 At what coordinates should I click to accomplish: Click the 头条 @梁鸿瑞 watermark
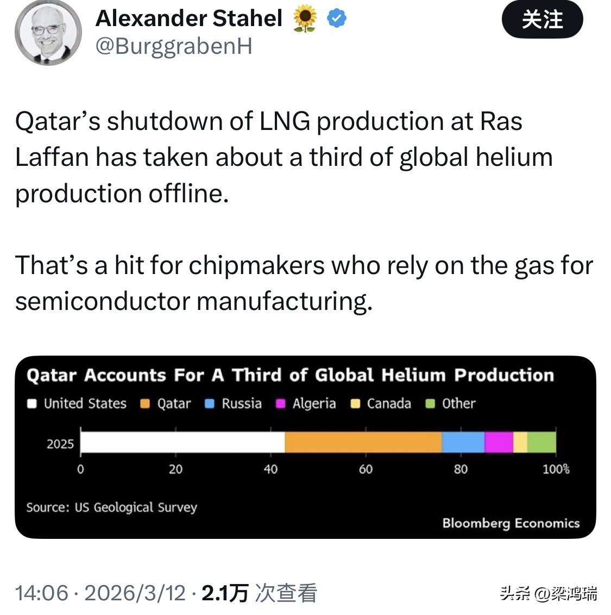[549, 593]
